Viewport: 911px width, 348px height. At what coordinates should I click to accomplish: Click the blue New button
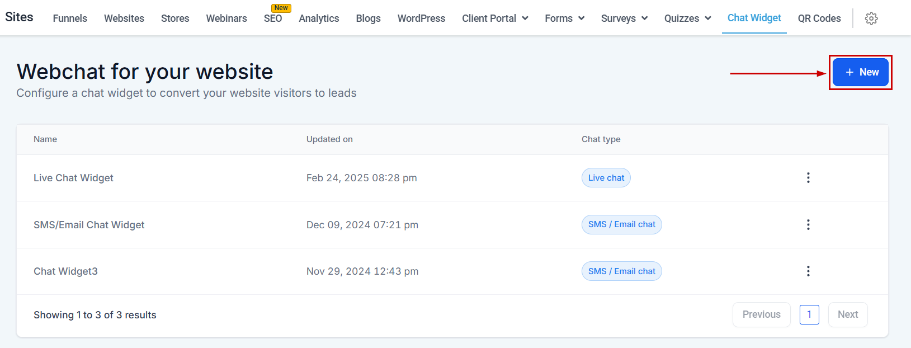(860, 72)
